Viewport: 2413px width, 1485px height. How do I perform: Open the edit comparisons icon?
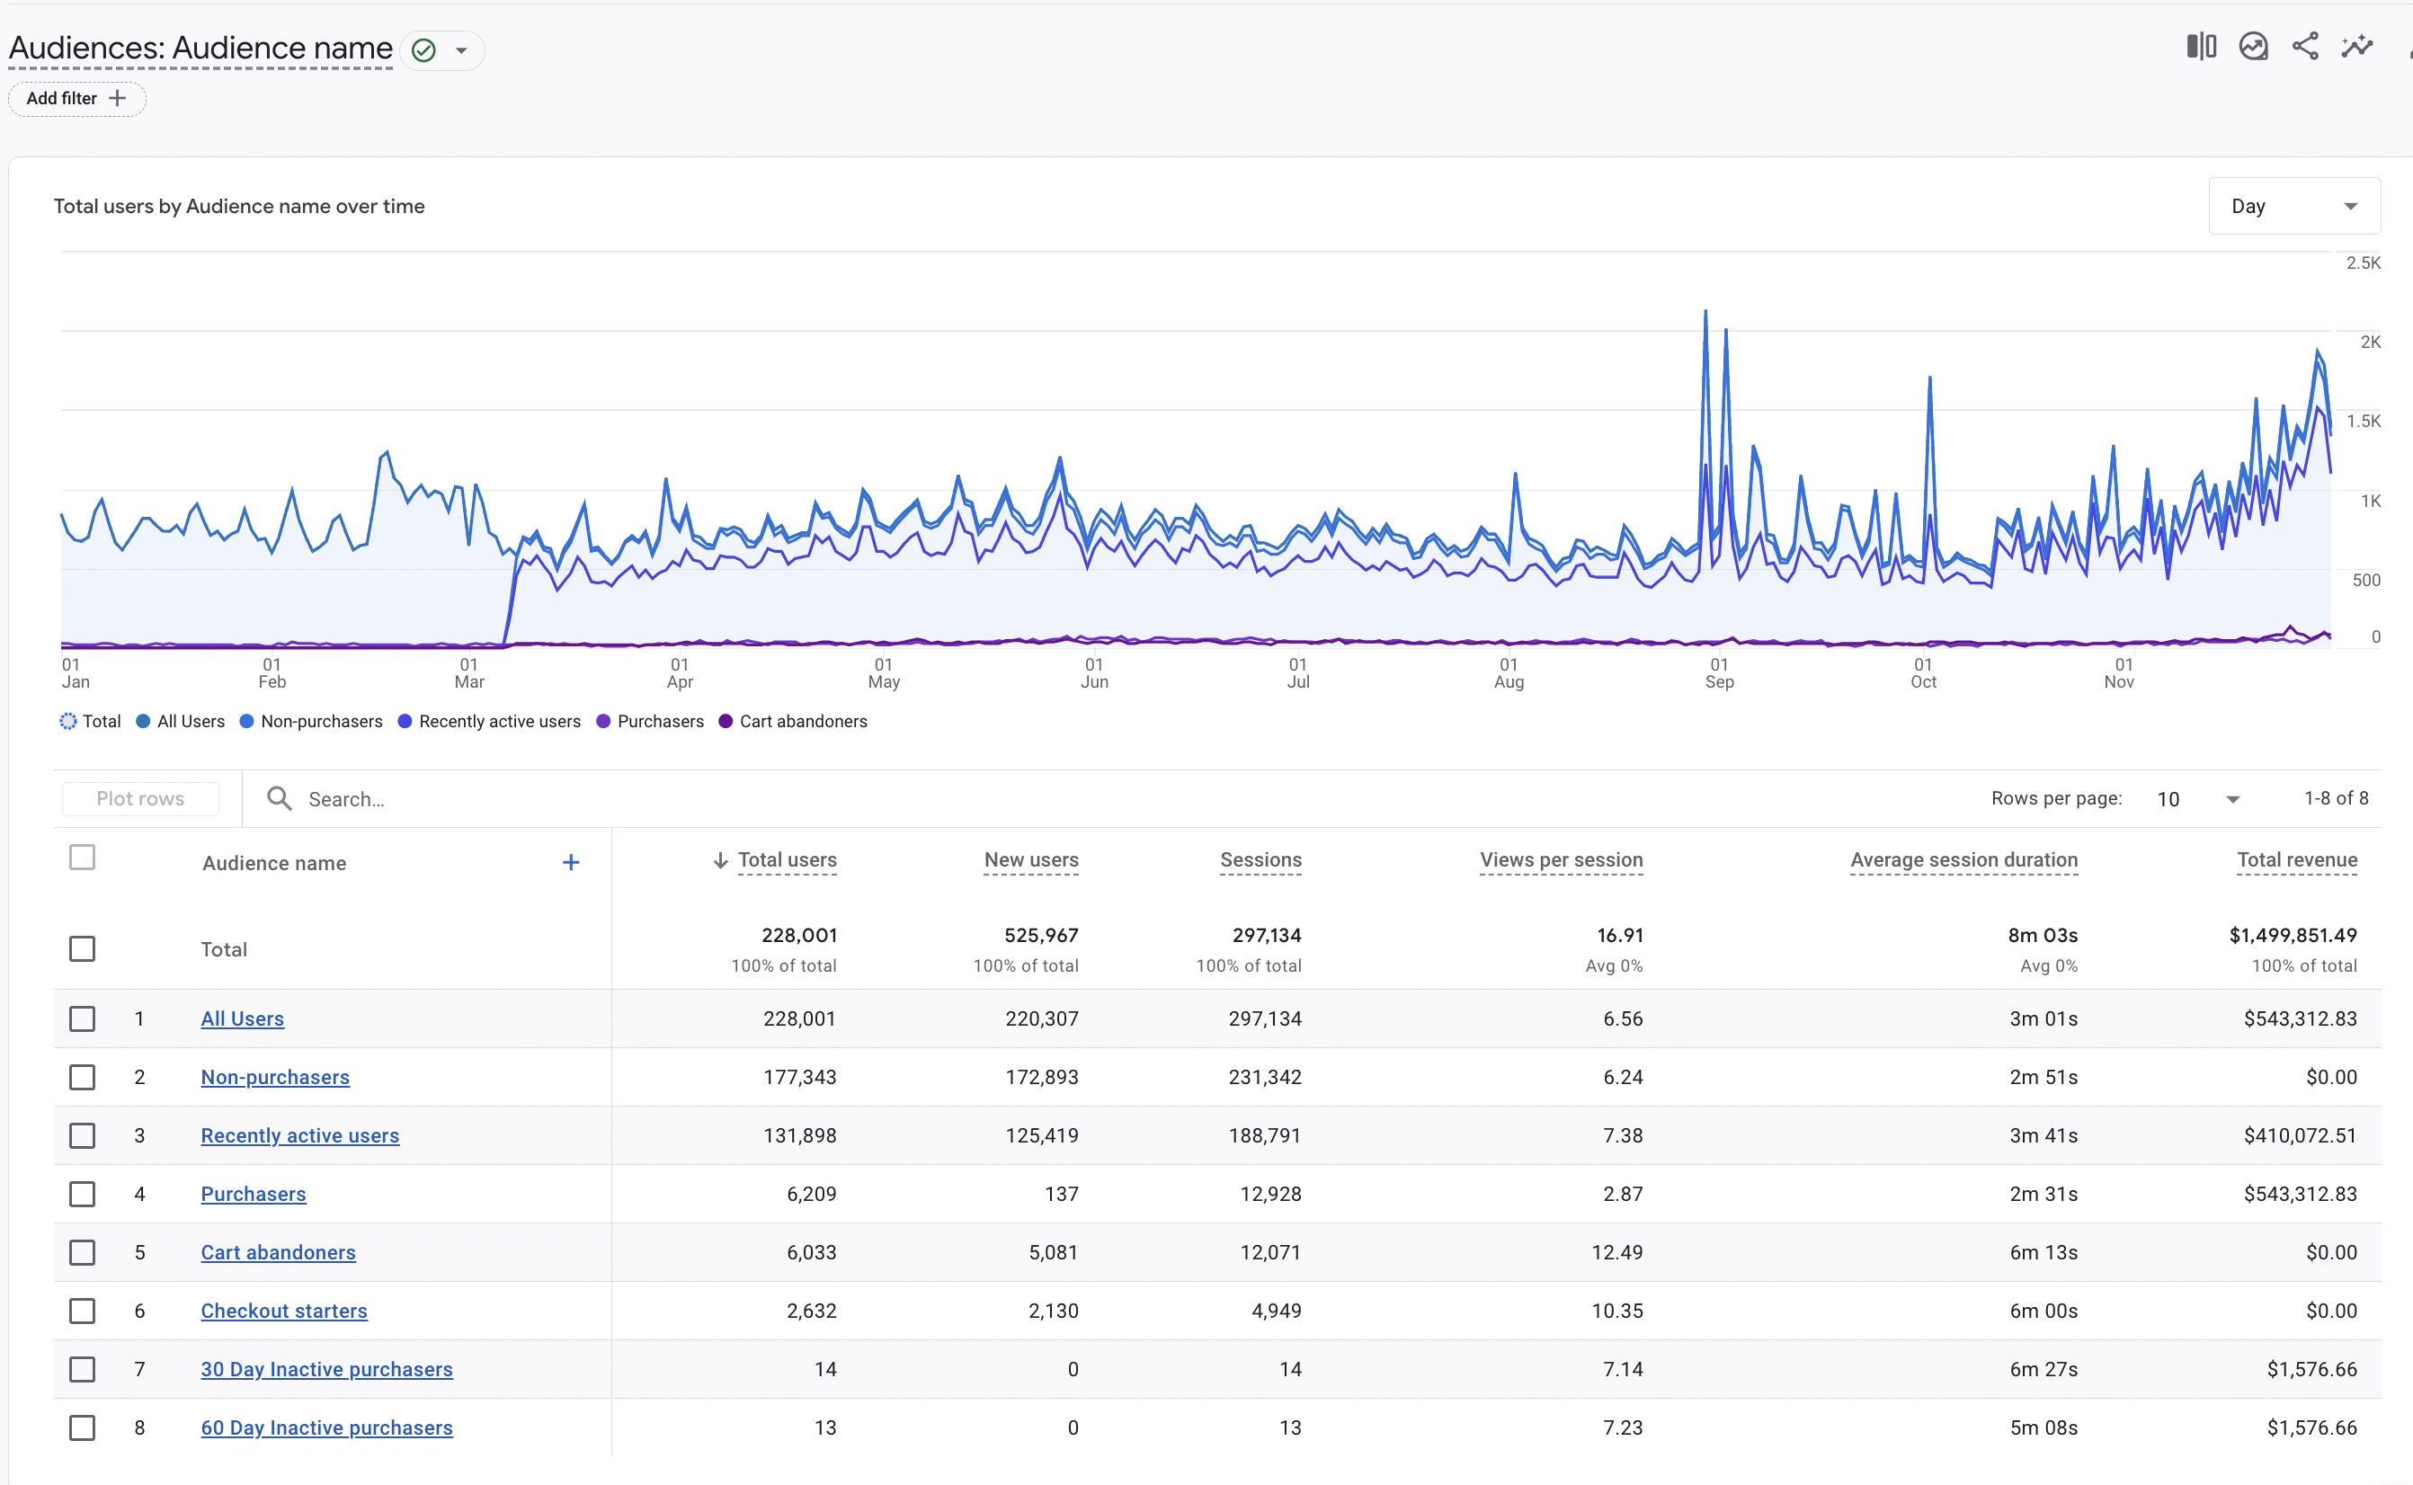click(2201, 46)
